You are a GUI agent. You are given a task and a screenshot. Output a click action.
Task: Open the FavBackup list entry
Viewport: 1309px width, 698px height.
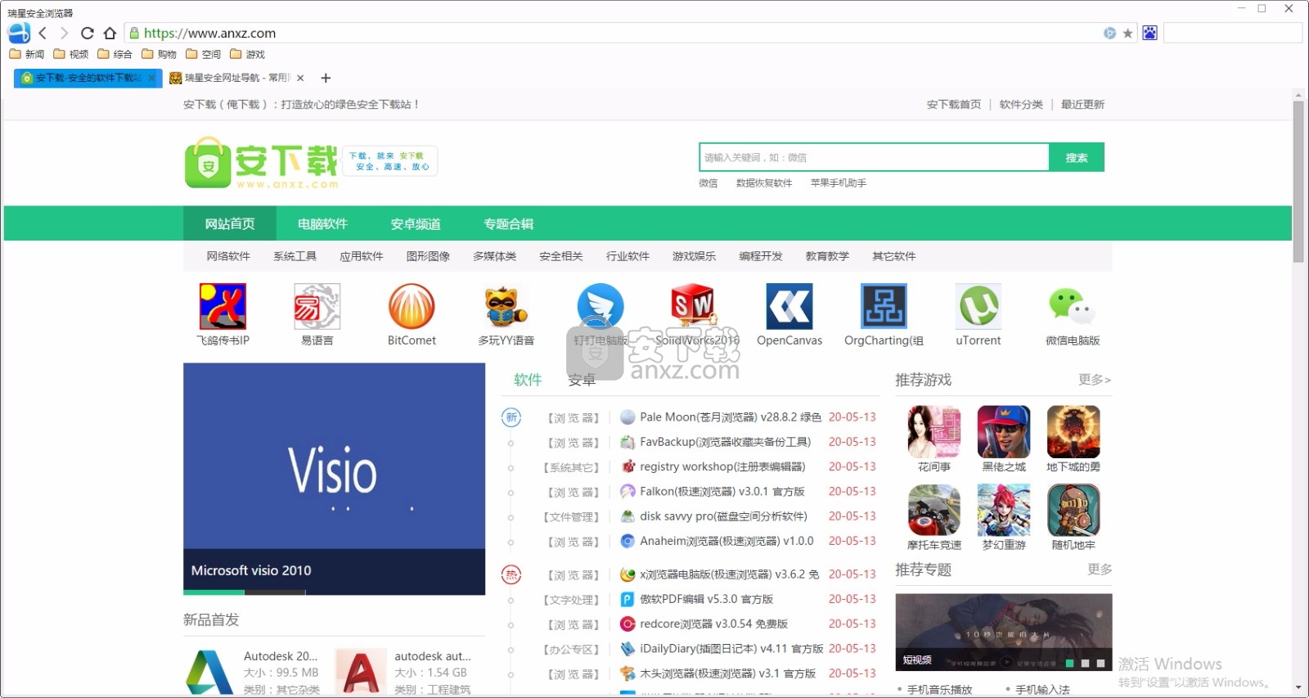click(x=725, y=442)
